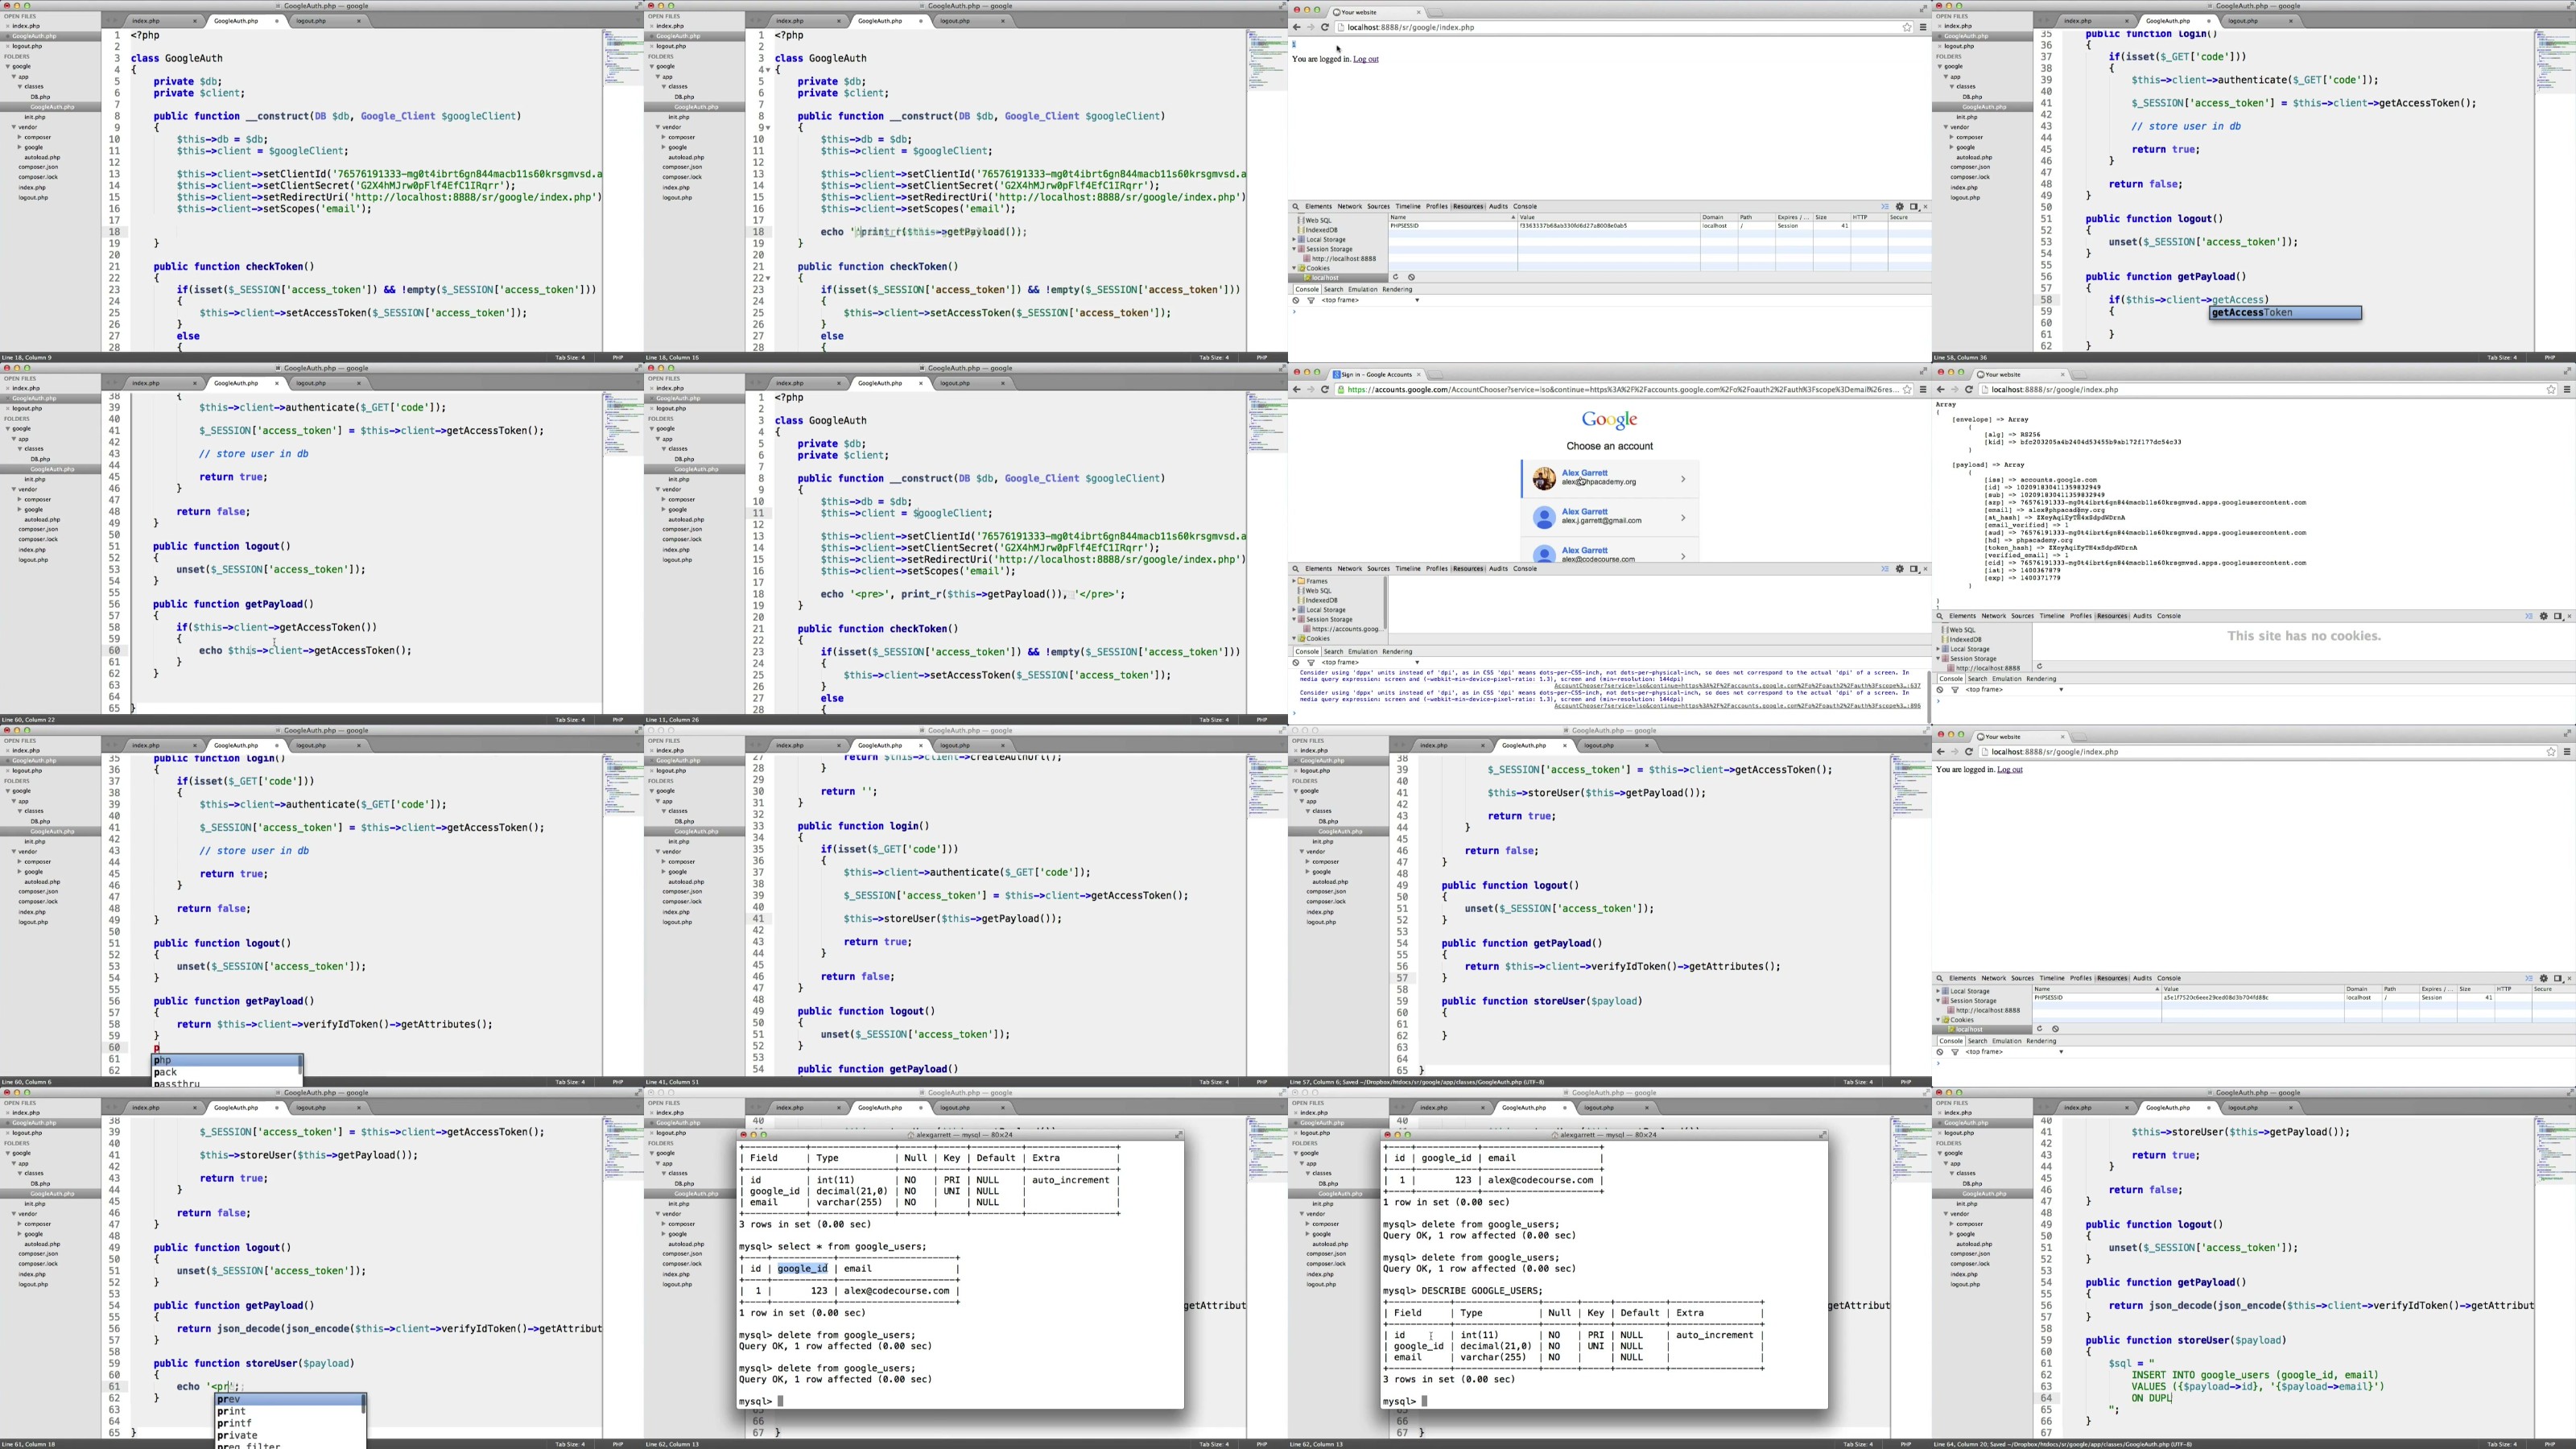Choose the Alex Garrett alex@phpacademy.org account
The image size is (2576, 1449).
[x=1610, y=479]
